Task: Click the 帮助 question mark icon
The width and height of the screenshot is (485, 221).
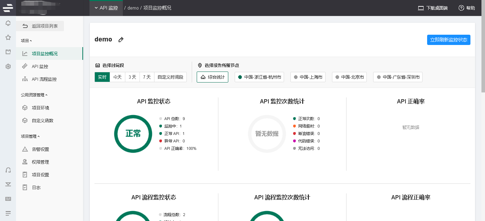Action: click(461, 8)
